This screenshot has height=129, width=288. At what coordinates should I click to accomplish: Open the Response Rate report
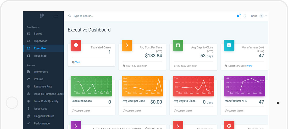[43, 87]
